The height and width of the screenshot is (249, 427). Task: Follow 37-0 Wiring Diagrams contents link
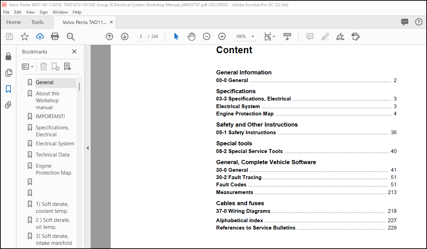click(306, 211)
